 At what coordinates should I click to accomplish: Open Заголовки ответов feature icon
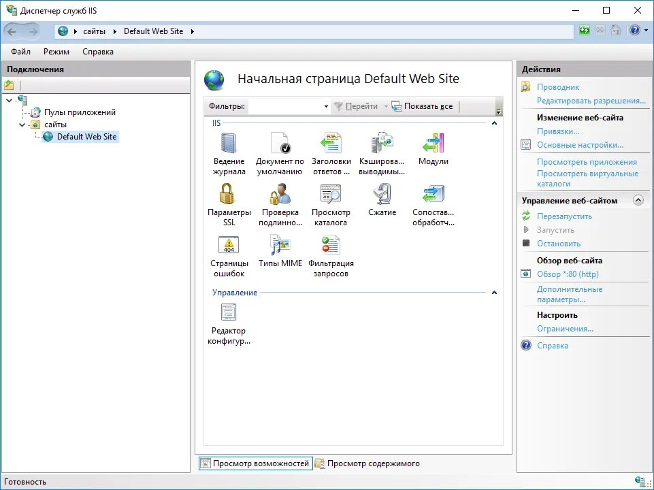click(x=331, y=143)
